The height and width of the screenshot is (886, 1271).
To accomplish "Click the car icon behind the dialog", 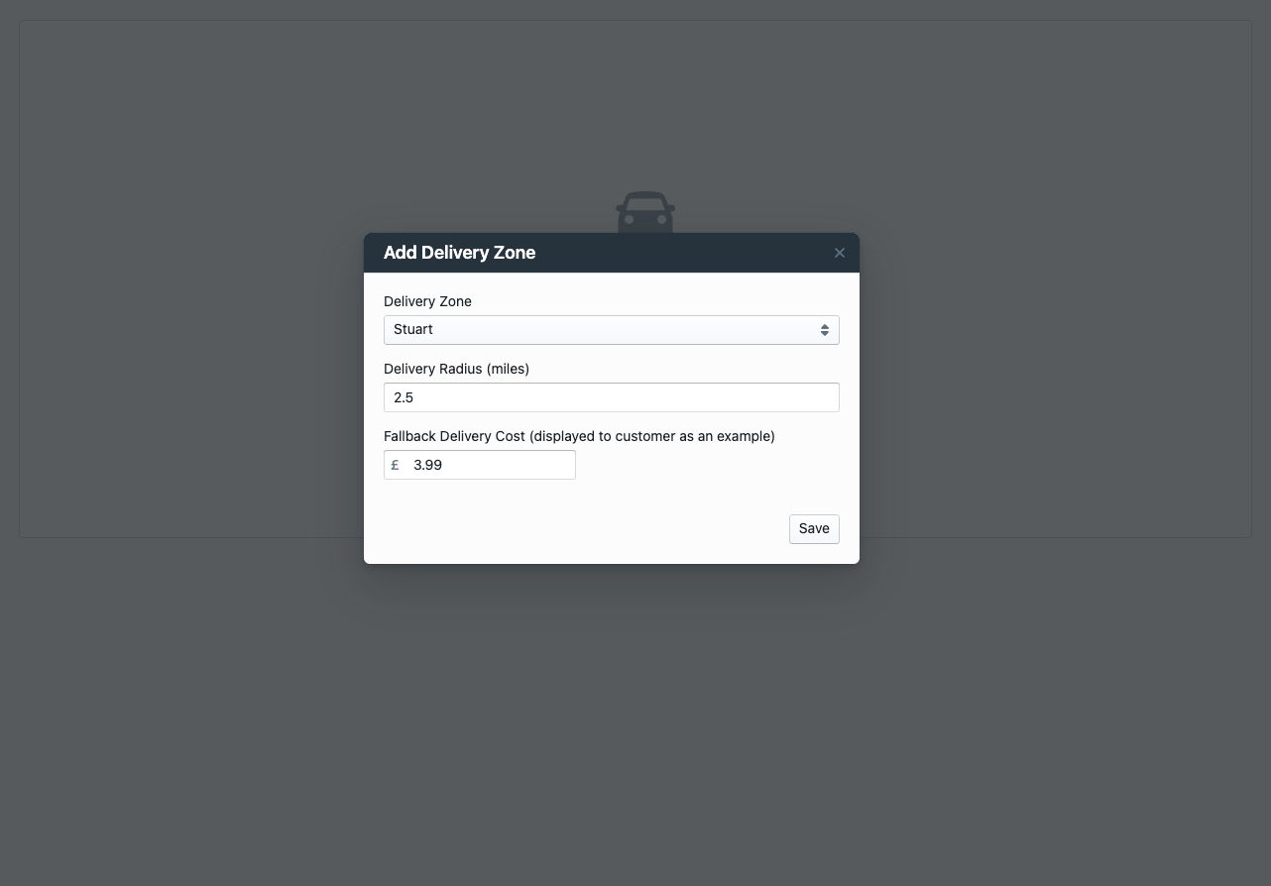I will coord(645,211).
